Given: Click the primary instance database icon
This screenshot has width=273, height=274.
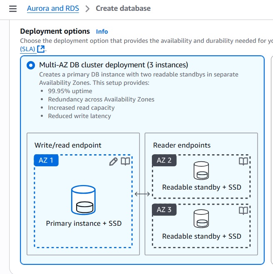Looking at the screenshot, I should [83, 200].
